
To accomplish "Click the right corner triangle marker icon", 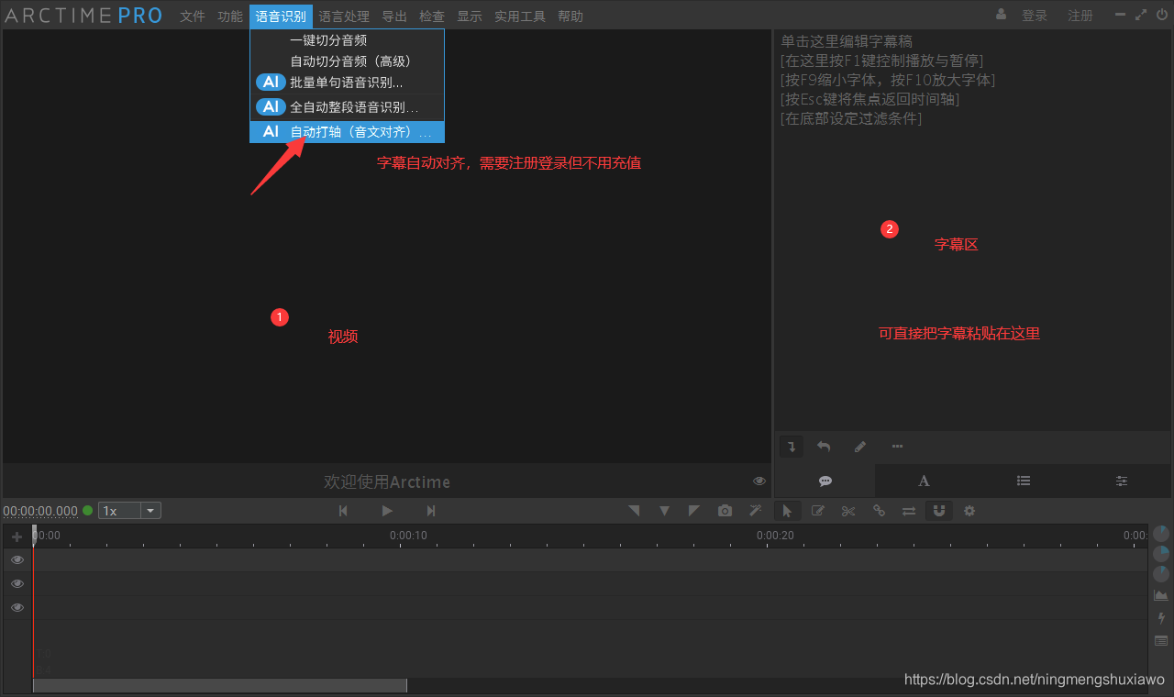I will click(694, 511).
